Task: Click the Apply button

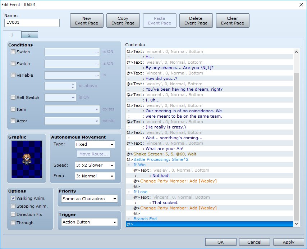Action: (289, 242)
